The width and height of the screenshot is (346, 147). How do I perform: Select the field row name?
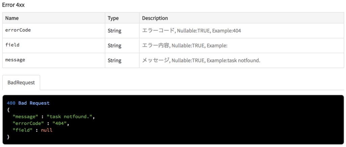(x=13, y=45)
